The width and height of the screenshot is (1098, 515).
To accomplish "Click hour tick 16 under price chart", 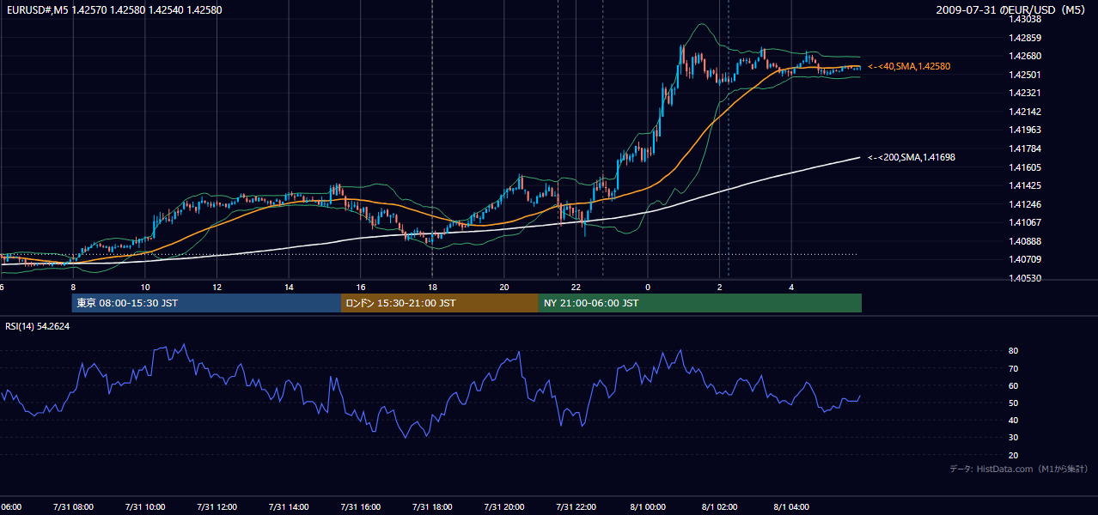I will coord(361,287).
